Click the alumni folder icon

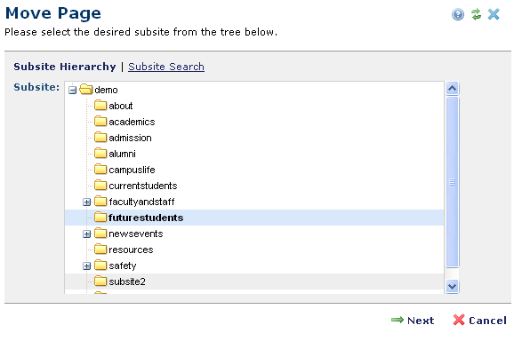tap(100, 153)
